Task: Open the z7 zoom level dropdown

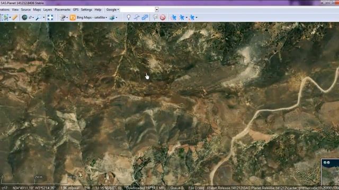Action: [31, 17]
